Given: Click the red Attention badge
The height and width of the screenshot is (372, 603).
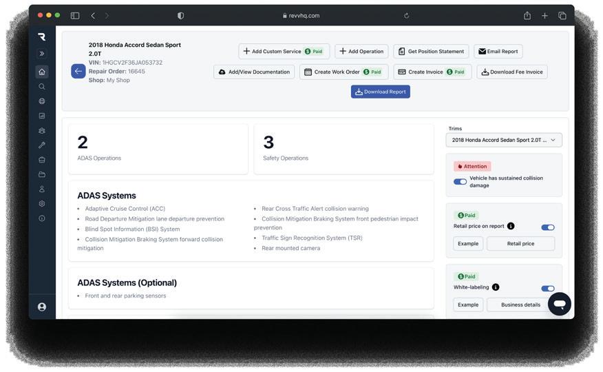Looking at the screenshot, I should [x=472, y=166].
